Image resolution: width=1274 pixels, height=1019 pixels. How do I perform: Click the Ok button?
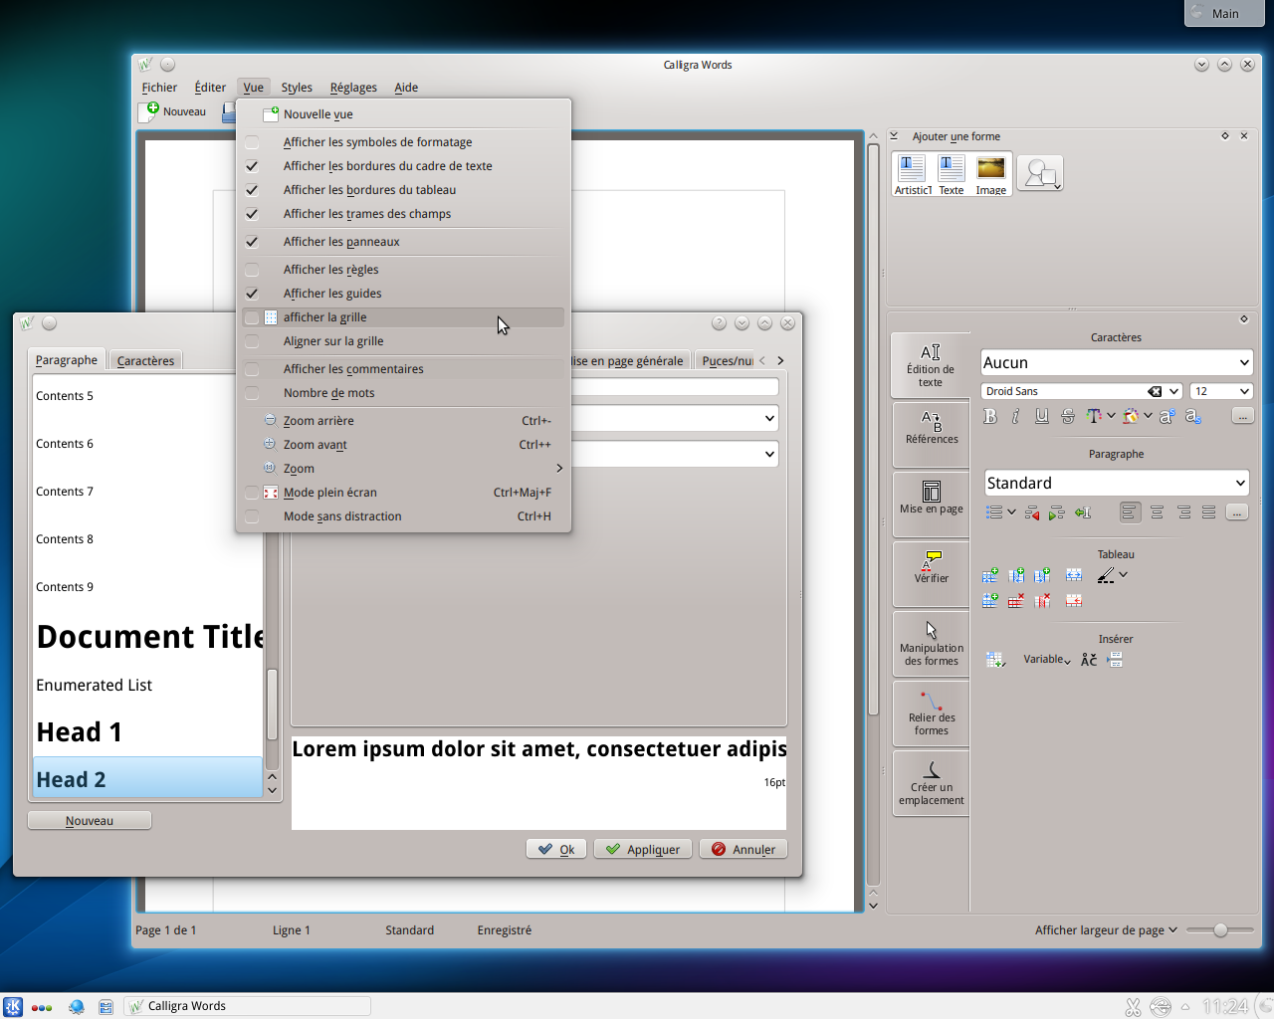tap(556, 849)
